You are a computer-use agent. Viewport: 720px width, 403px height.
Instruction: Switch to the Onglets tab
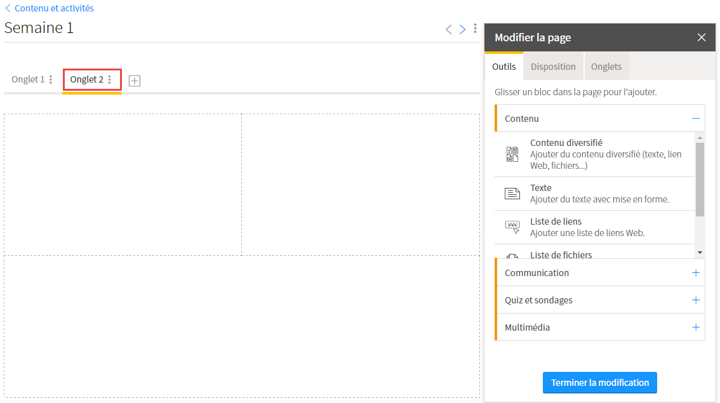(606, 67)
